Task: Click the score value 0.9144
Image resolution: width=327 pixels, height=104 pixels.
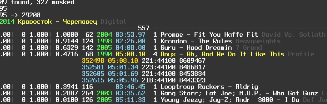Action: click(x=67, y=41)
